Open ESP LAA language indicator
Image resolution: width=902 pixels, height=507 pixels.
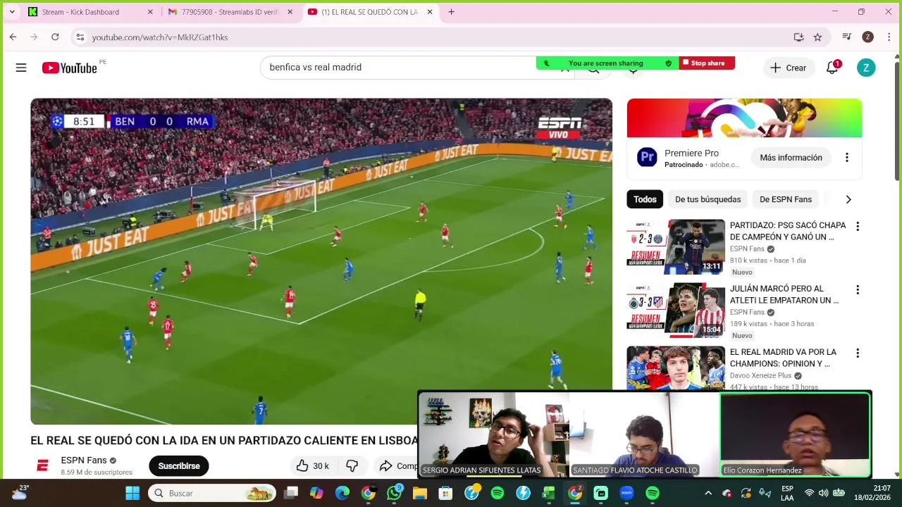point(787,493)
